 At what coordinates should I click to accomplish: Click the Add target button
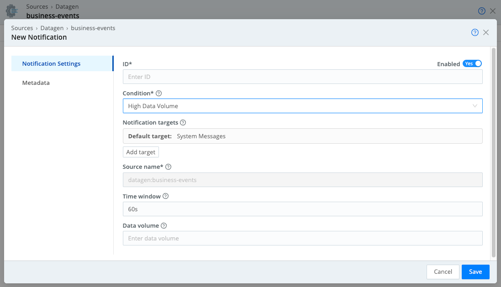click(140, 152)
